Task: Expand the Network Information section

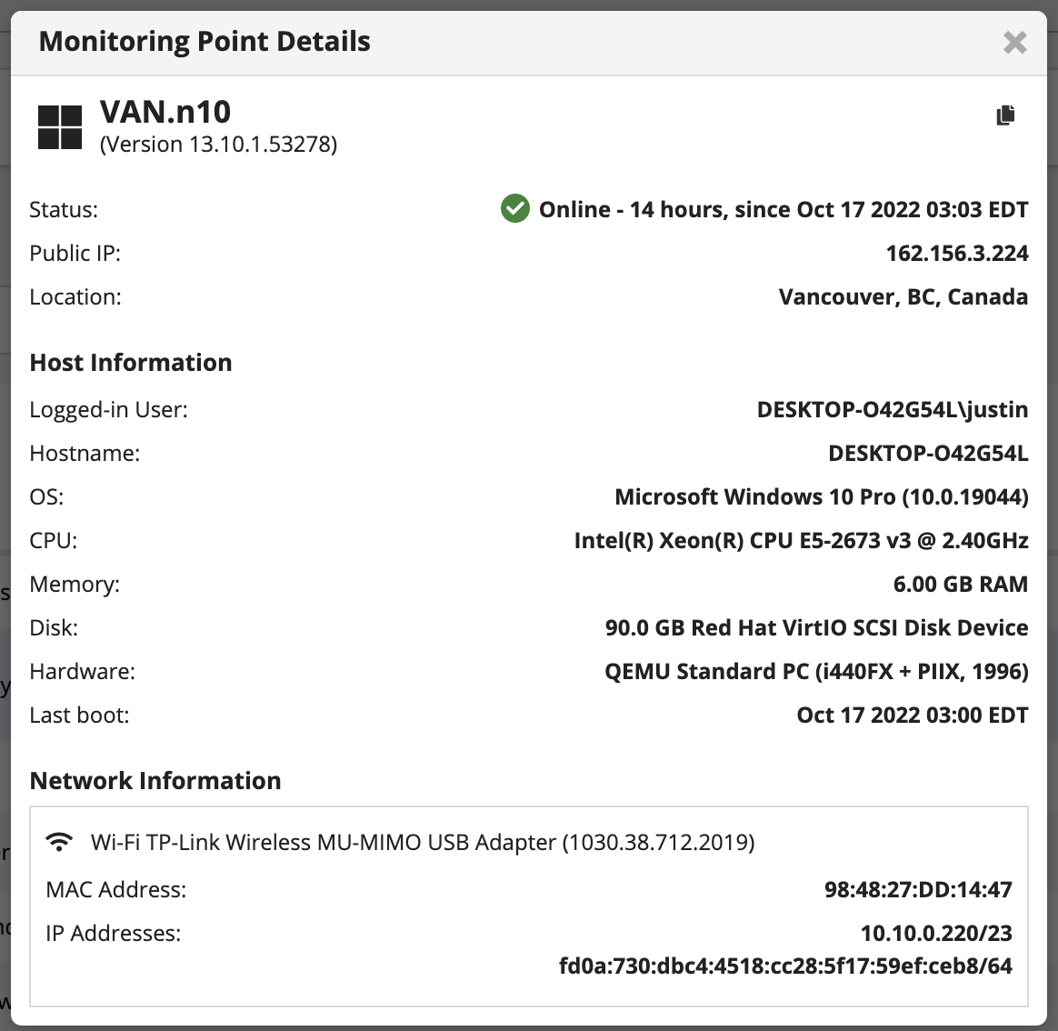Action: coord(155,780)
